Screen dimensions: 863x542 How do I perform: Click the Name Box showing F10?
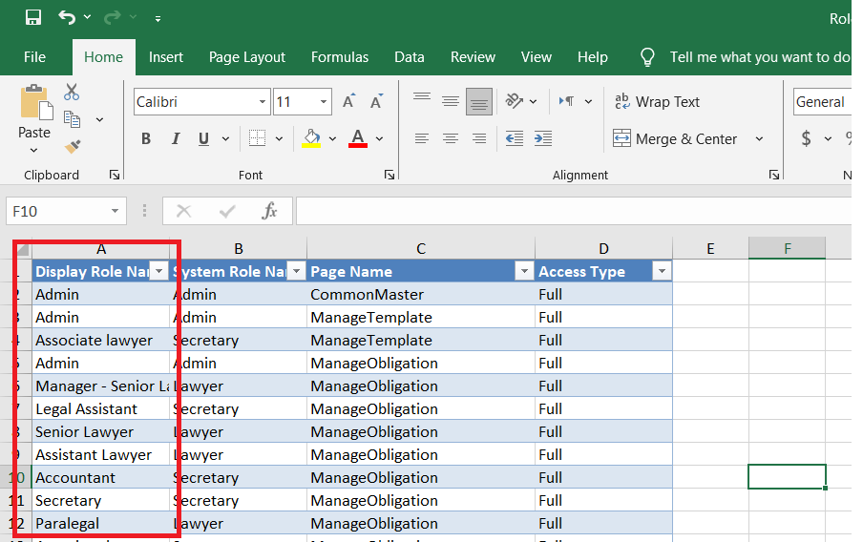tap(66, 211)
